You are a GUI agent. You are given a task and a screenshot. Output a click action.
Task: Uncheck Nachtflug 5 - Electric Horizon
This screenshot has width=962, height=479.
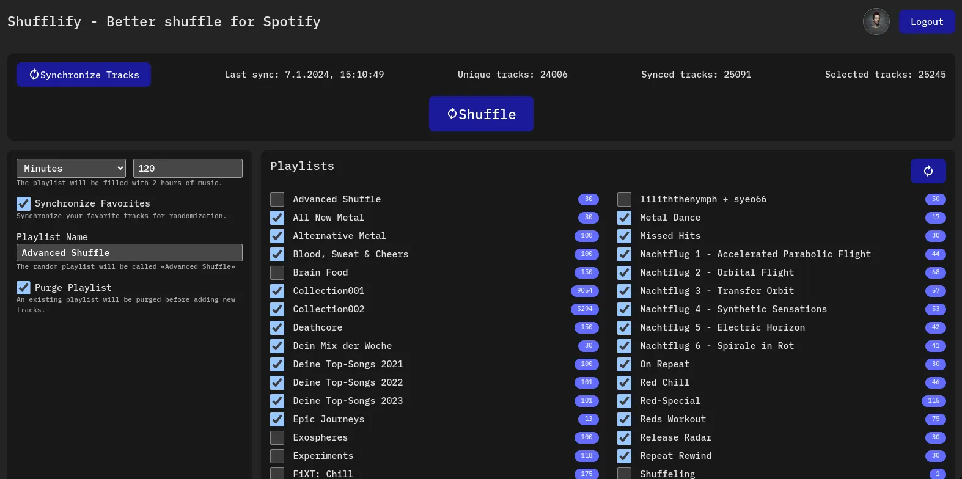tap(624, 327)
